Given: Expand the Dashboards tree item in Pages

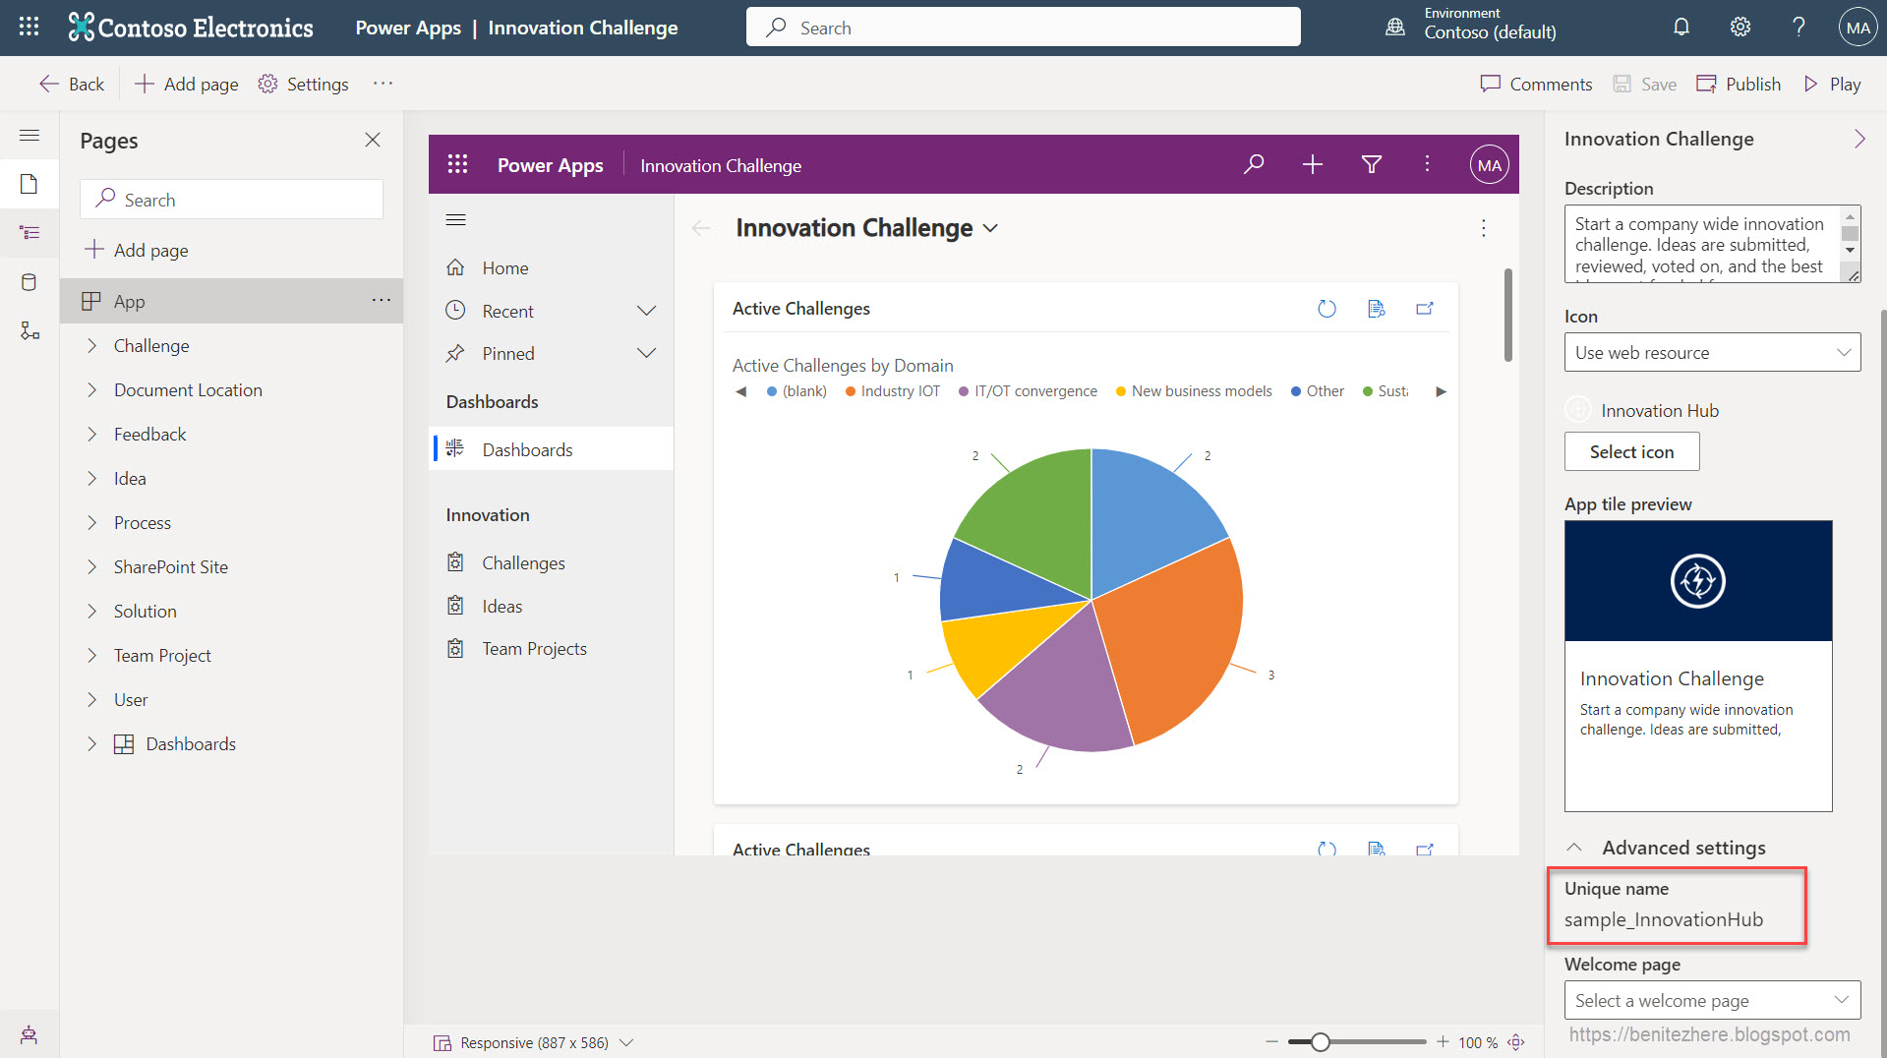Looking at the screenshot, I should tap(91, 743).
